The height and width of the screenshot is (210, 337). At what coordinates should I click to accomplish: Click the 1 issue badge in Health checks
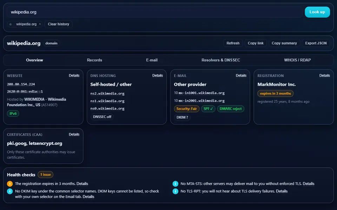45,175
